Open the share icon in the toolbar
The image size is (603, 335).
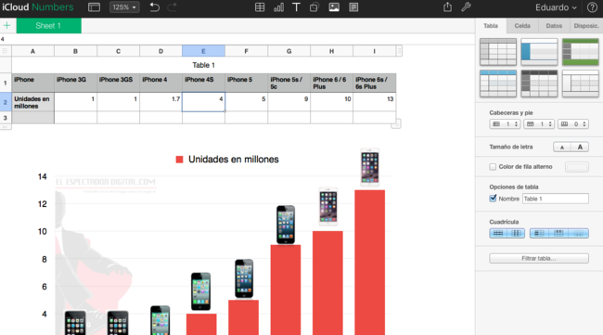coord(447,6)
